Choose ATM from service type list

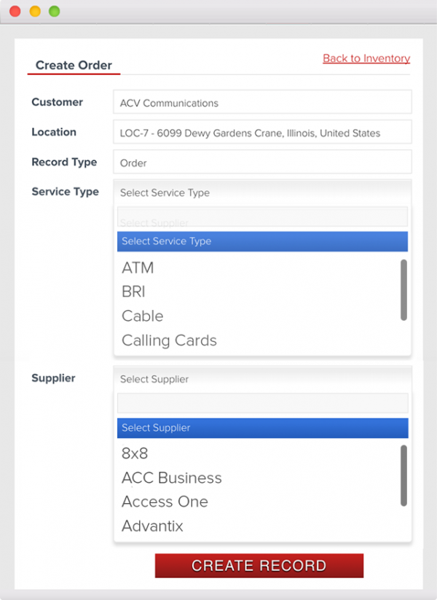[138, 268]
